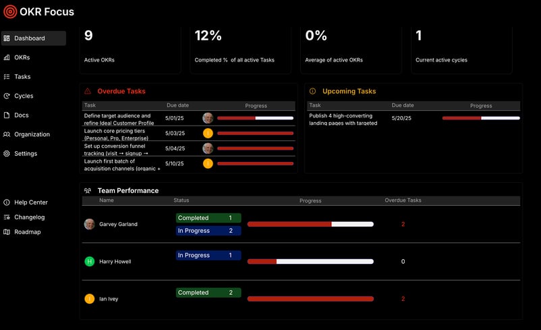Open task 'Publish 4 high-converting landing pages'
This screenshot has height=330, width=541.
coord(343,119)
